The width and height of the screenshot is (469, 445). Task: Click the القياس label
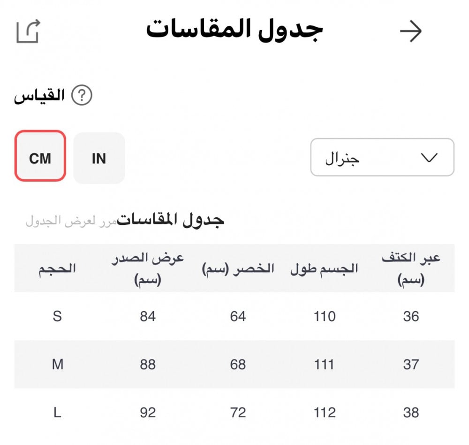coord(39,96)
